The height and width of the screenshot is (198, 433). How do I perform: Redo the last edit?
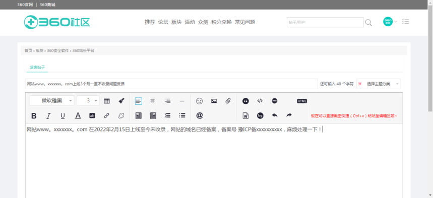[289, 115]
